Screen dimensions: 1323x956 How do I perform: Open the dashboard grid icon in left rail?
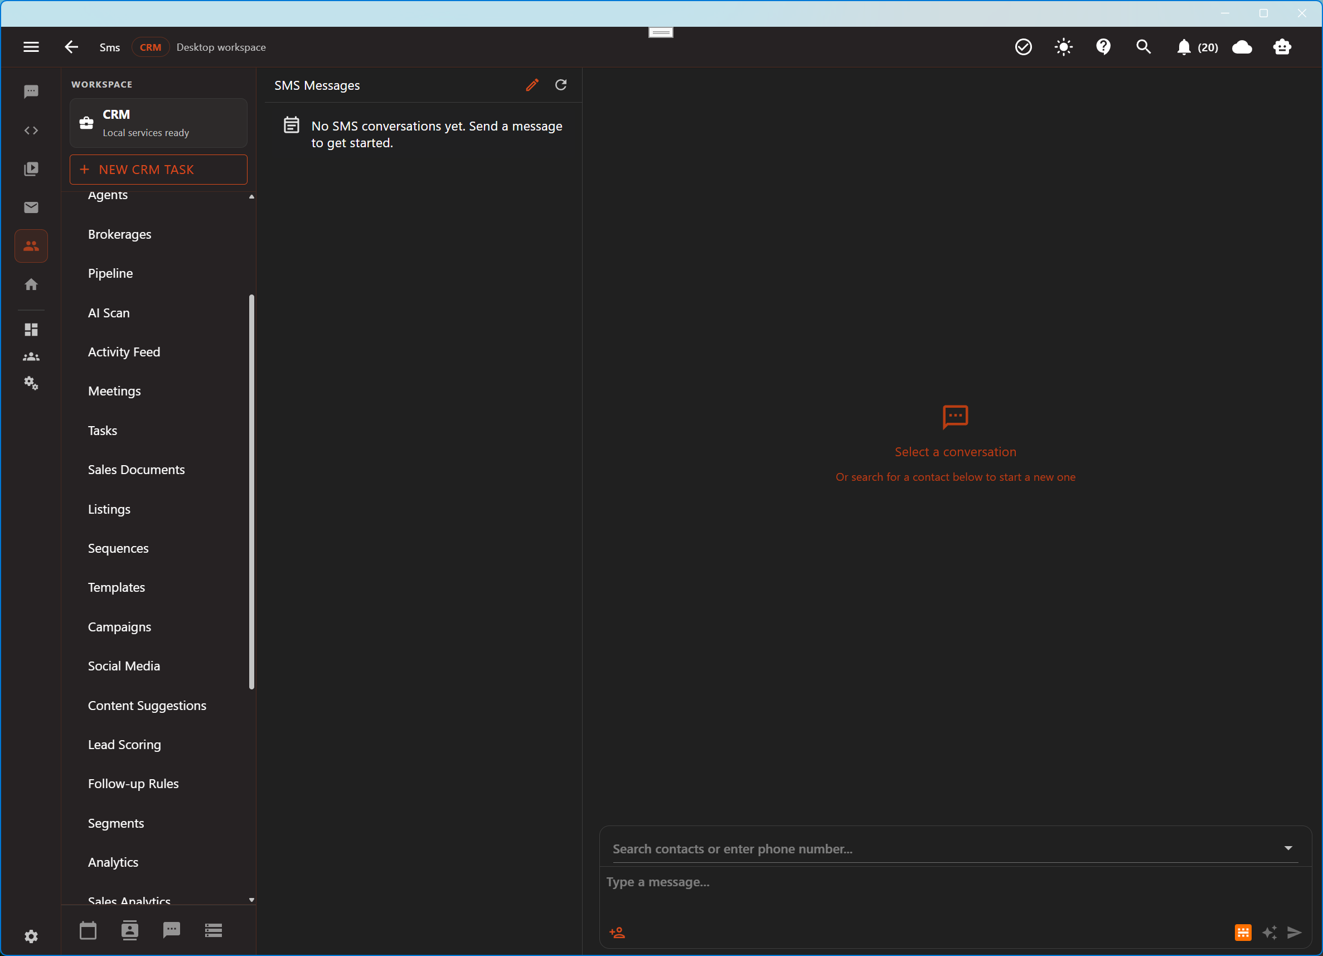pyautogui.click(x=31, y=330)
